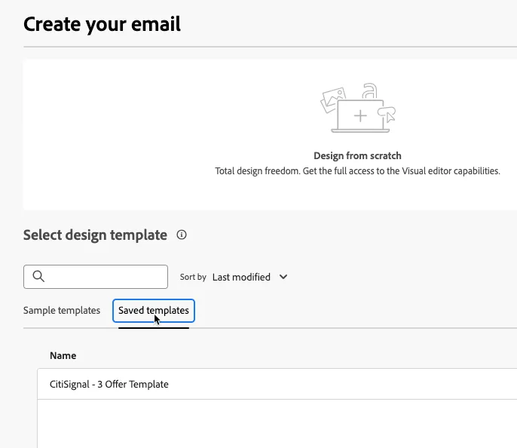Click the Design from scratch title

tap(357, 155)
